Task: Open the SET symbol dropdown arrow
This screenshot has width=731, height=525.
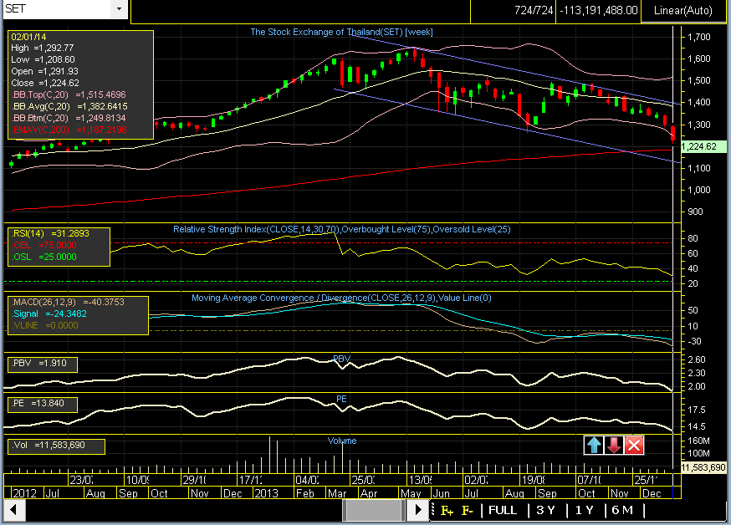Action: [120, 9]
